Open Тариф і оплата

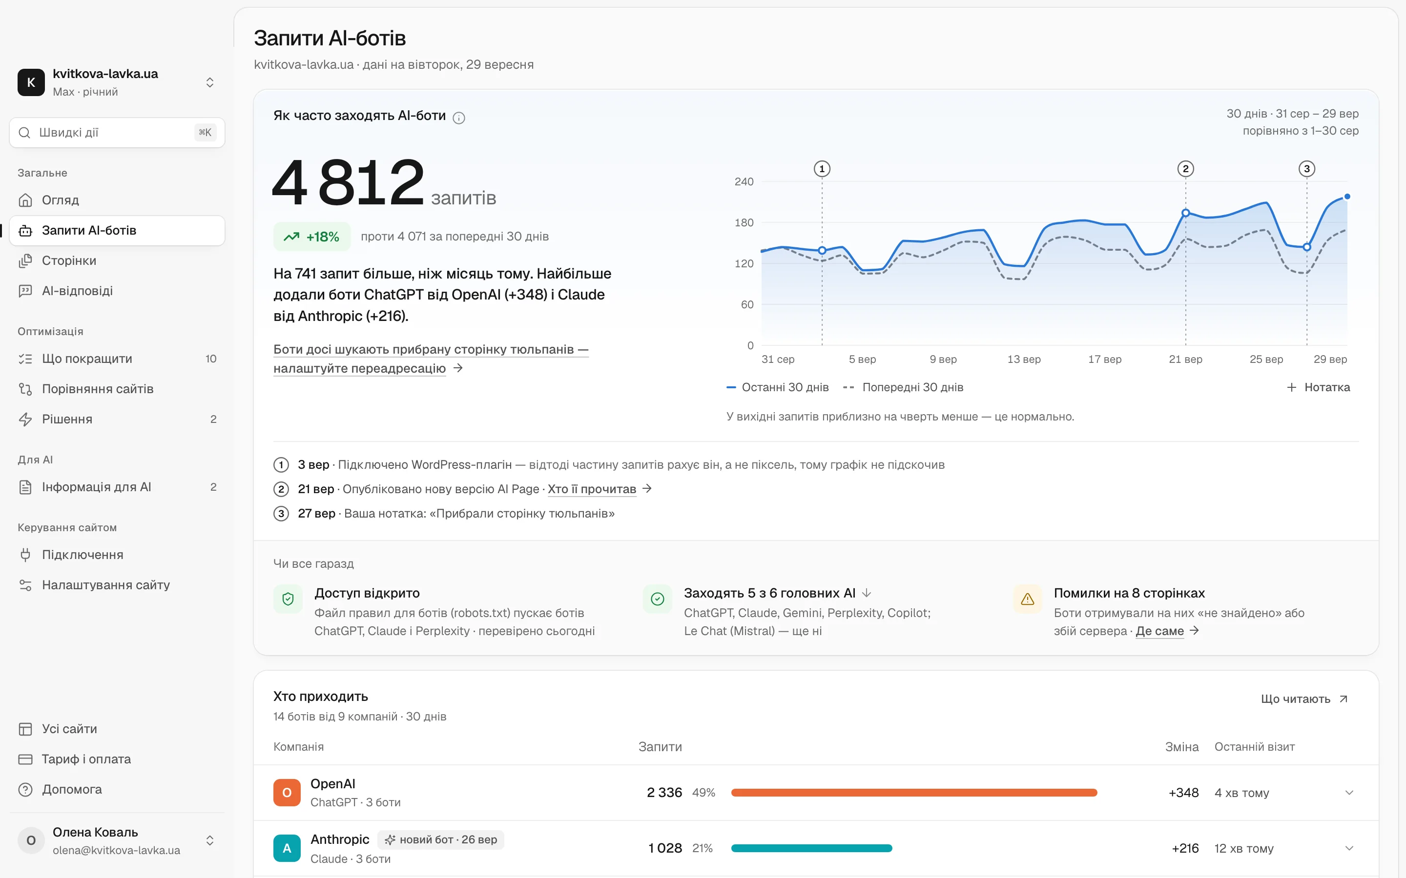117,759
